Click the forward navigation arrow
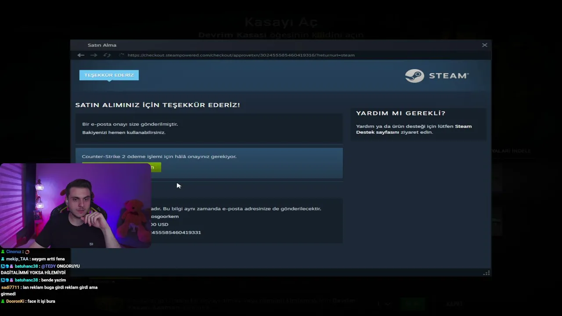The height and width of the screenshot is (316, 562). point(94,55)
